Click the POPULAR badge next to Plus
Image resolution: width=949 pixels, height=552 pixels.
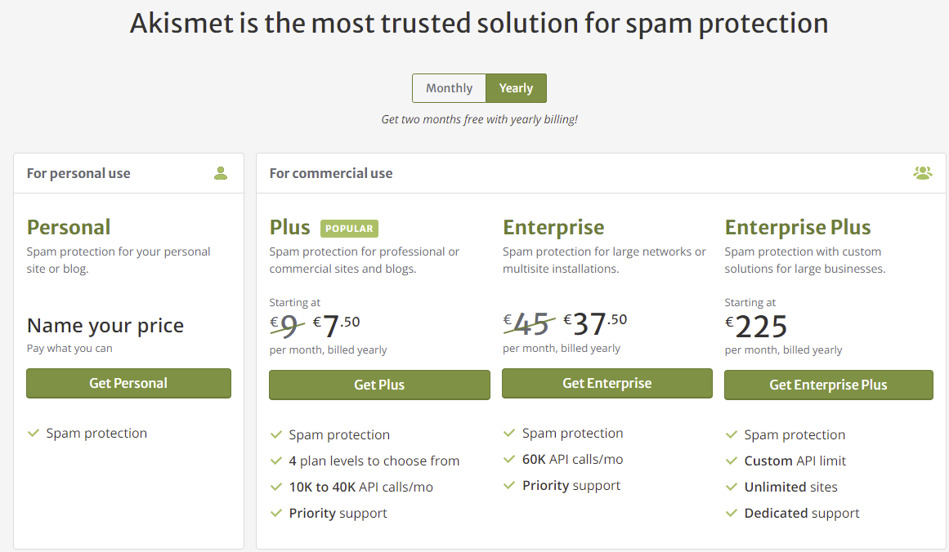coord(349,229)
